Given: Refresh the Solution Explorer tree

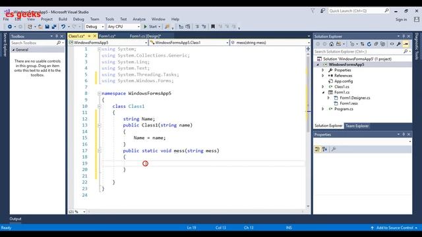Looking at the screenshot, I should [x=369, y=44].
